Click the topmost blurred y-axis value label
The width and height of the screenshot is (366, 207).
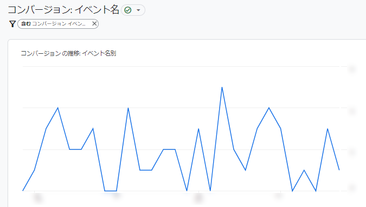coord(352,70)
